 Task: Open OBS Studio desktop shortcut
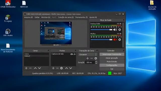[8, 33]
